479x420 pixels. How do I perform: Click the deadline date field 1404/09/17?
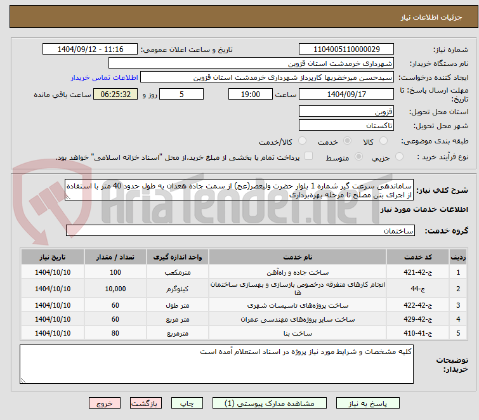(x=346, y=94)
